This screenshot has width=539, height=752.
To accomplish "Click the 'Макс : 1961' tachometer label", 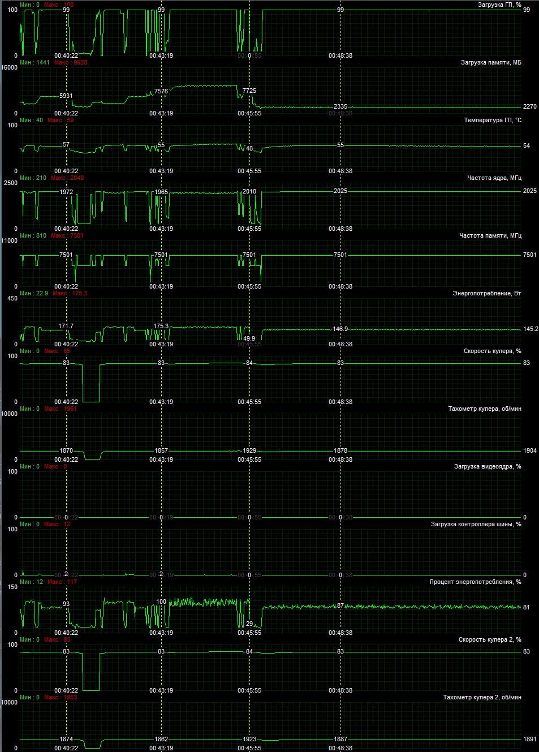I will point(61,409).
